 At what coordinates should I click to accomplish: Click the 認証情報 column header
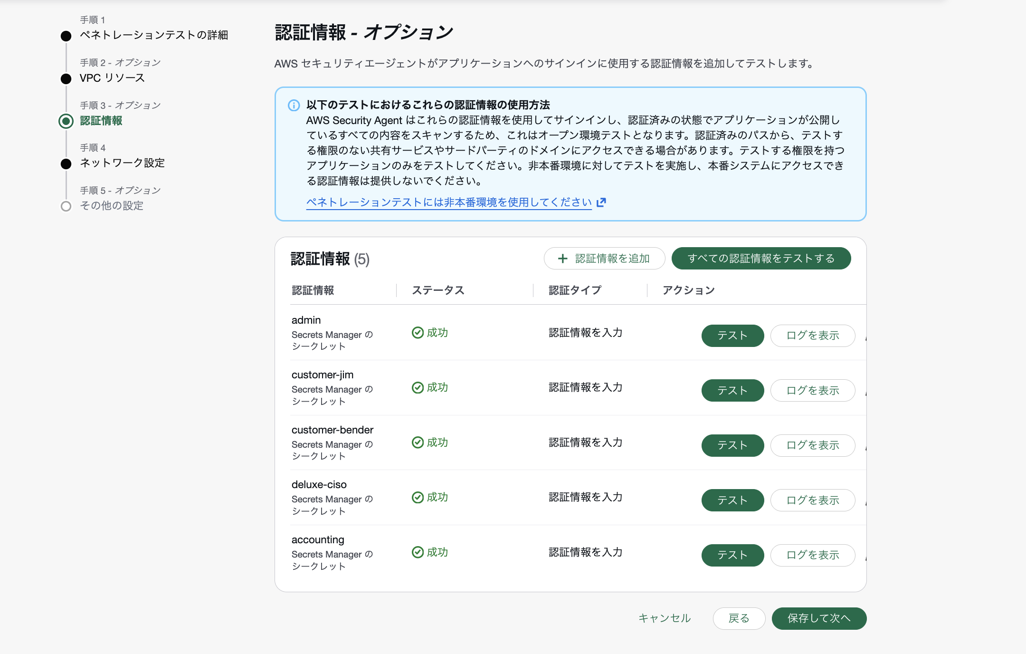coord(313,290)
